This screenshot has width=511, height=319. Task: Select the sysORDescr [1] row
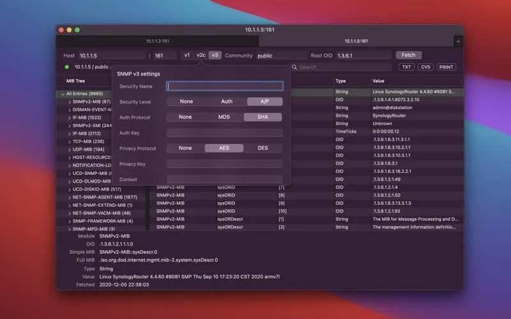click(x=307, y=219)
